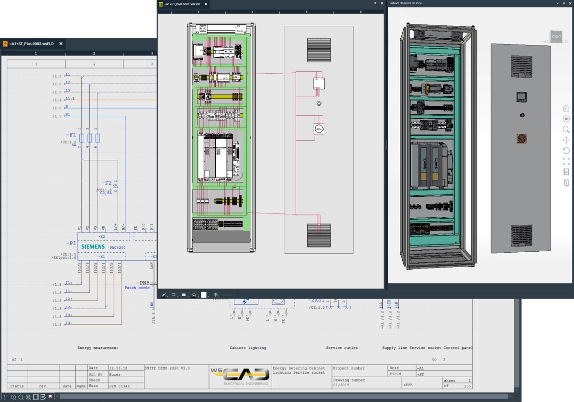Click the horizontal scrollbar at the bottom
Screen dimensions: 574x402
pos(282,397)
